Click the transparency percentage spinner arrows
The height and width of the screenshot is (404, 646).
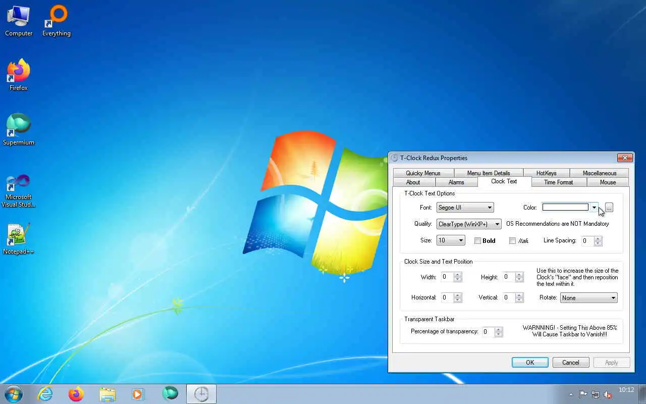coord(499,332)
